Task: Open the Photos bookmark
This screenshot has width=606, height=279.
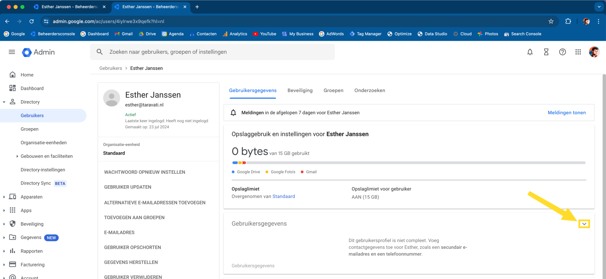Action: pos(488,34)
